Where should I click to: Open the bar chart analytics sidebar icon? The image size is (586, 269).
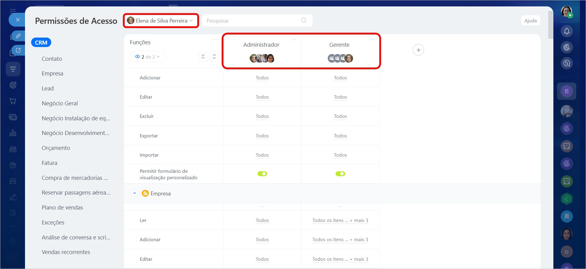click(x=13, y=133)
